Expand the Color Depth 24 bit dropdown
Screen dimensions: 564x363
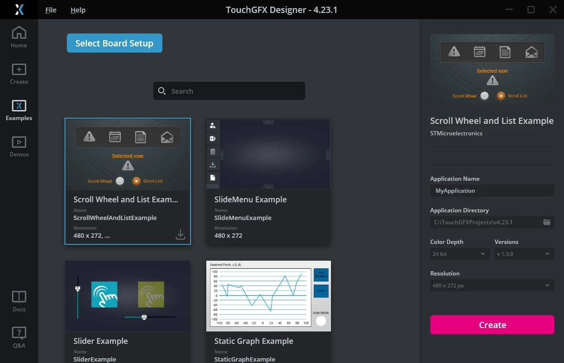(x=460, y=254)
